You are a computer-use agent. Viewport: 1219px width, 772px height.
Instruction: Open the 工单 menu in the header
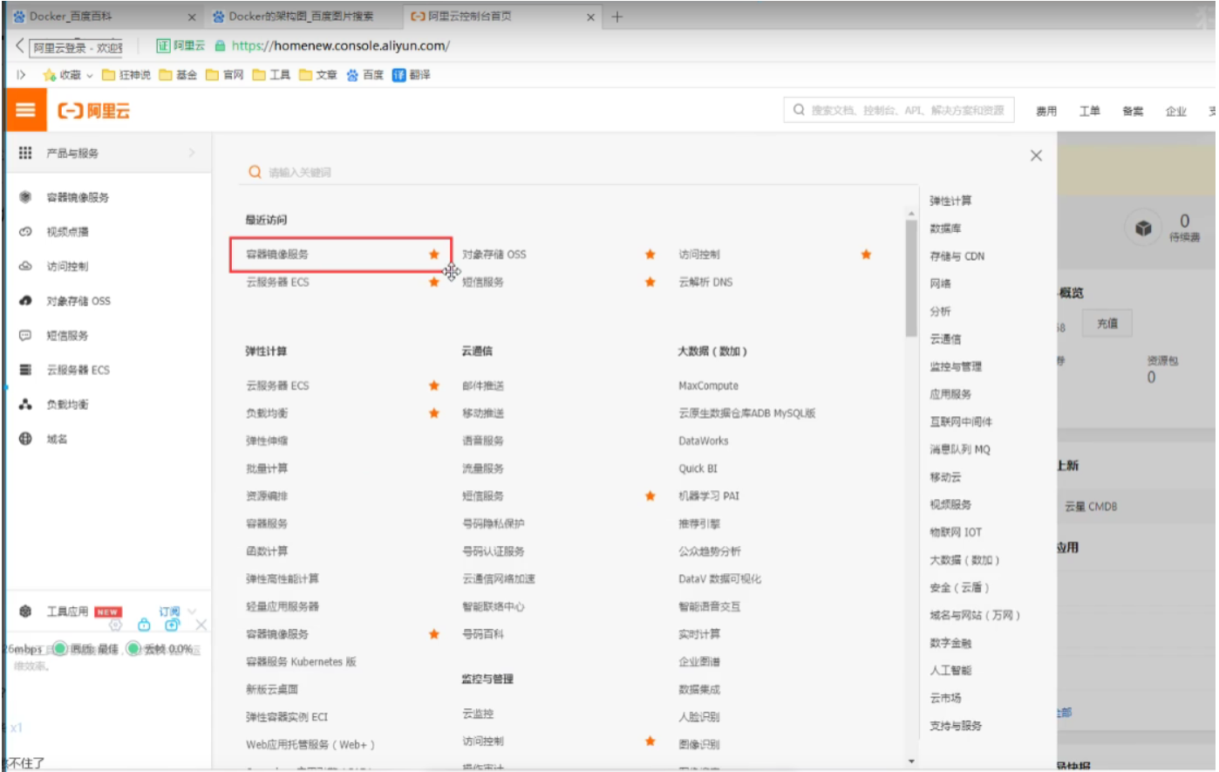coord(1090,111)
